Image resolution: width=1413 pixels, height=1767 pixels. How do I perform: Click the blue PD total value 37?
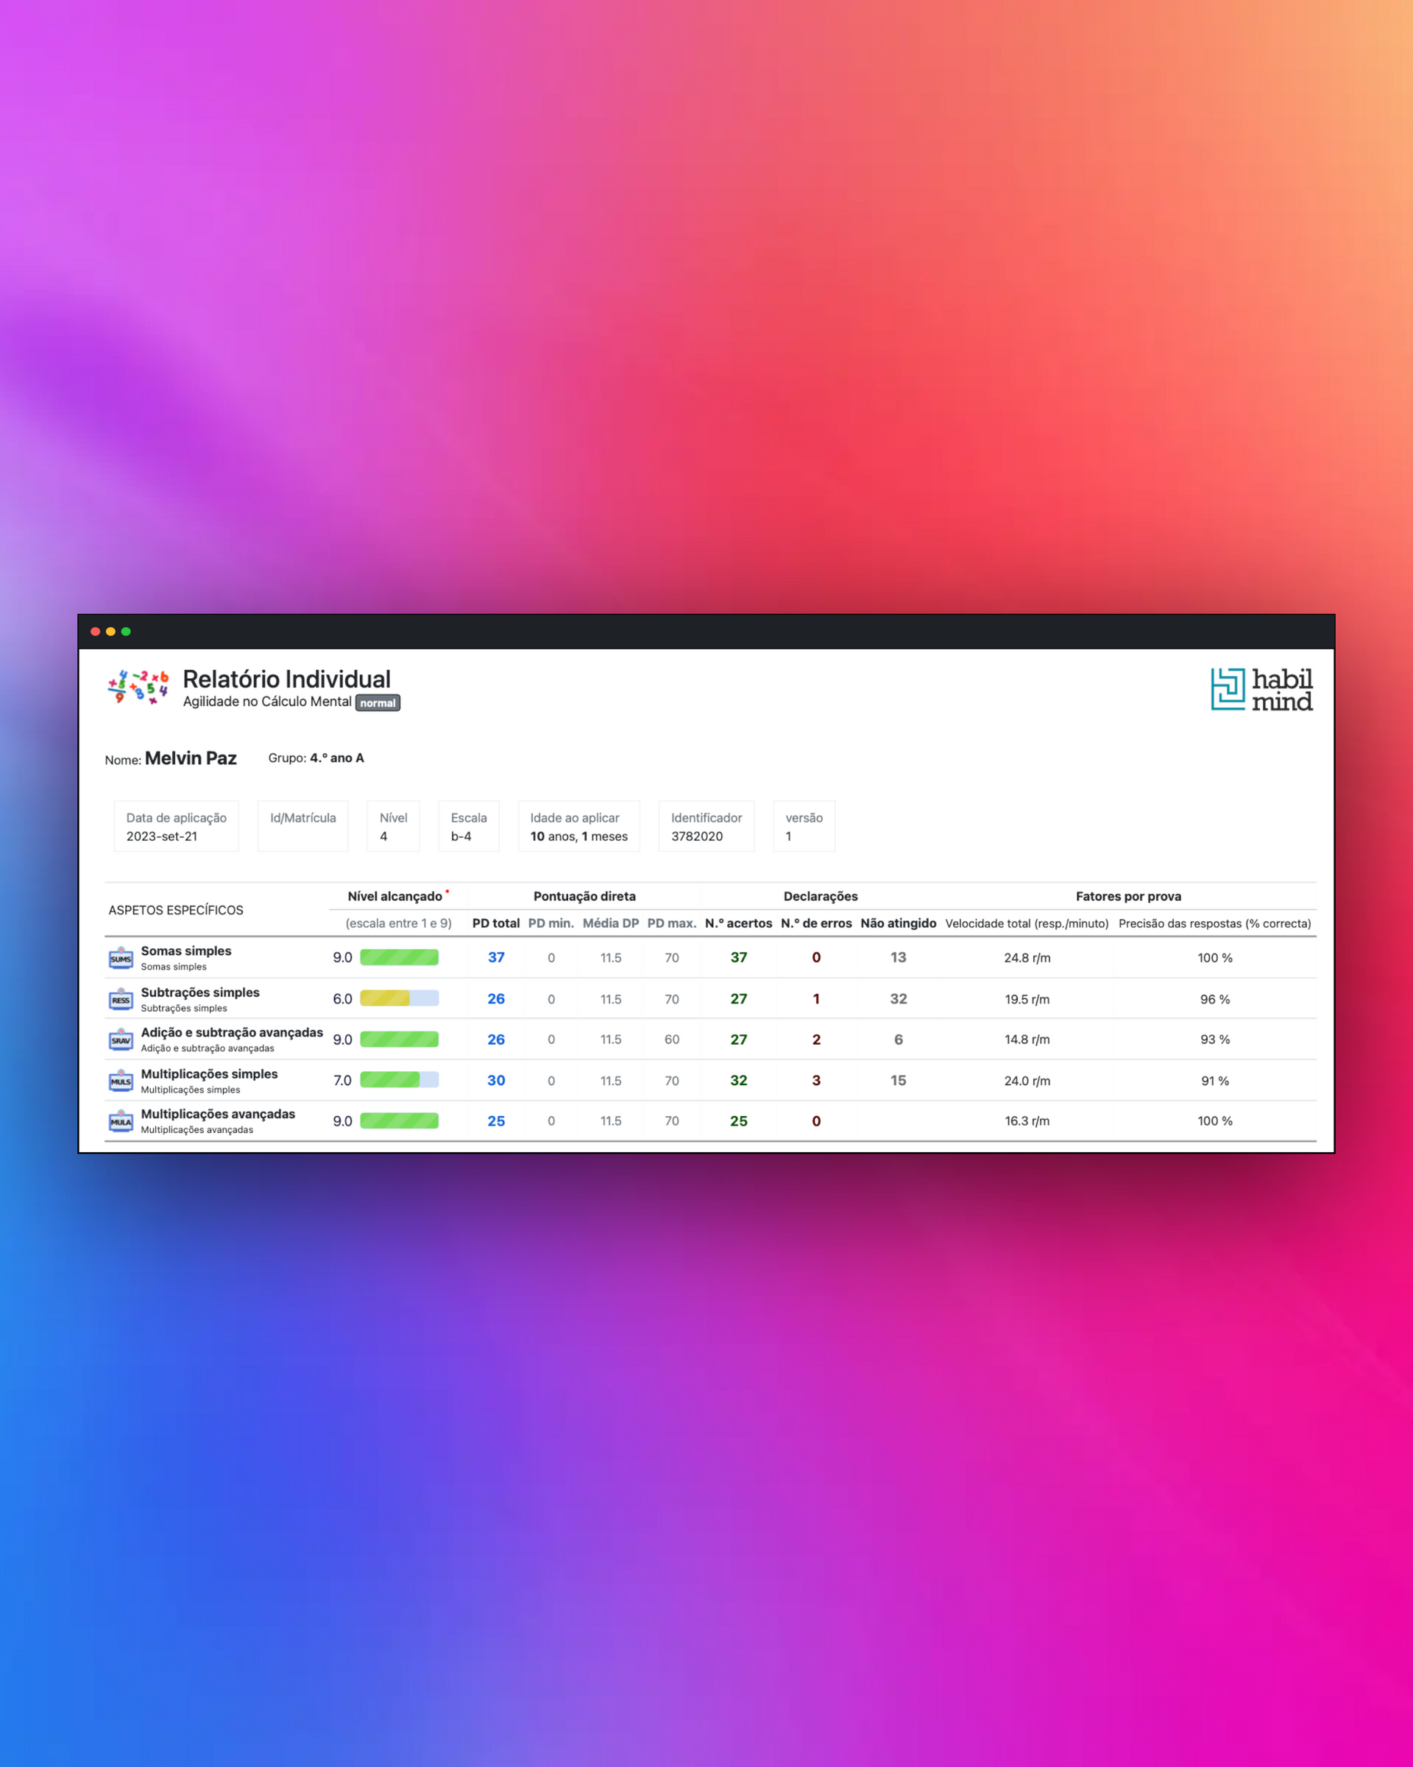click(x=495, y=957)
